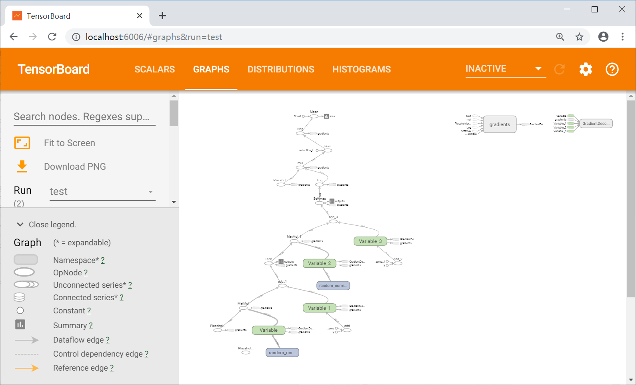The width and height of the screenshot is (636, 385).
Task: Expand the gradients namespace node
Action: click(500, 124)
